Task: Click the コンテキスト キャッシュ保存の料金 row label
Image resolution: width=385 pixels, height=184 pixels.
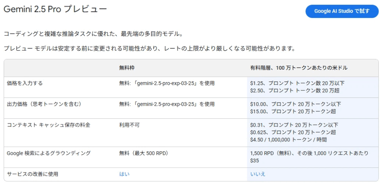Action: (49, 125)
